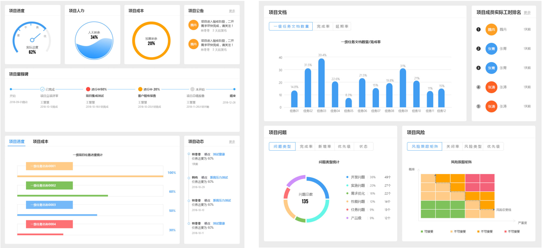Click the orange 预算剩余 ring chart
Image resolution: width=545 pixels, height=248 pixels.
151,41
